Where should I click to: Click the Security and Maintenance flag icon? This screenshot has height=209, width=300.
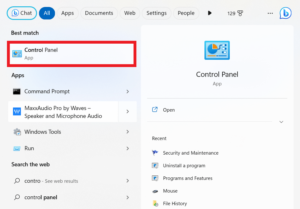point(155,153)
